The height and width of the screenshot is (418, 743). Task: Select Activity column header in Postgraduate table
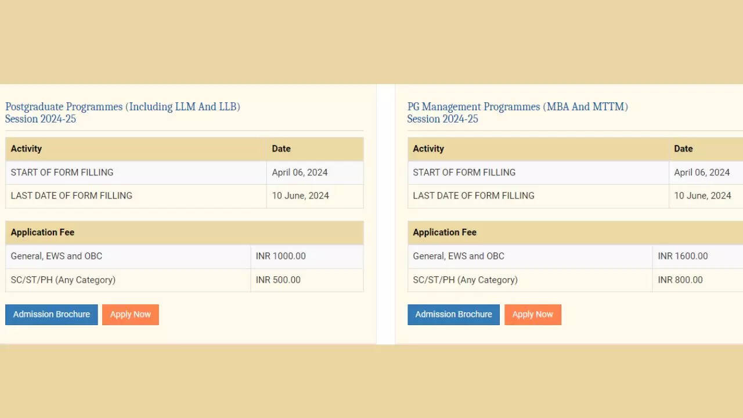click(x=26, y=149)
